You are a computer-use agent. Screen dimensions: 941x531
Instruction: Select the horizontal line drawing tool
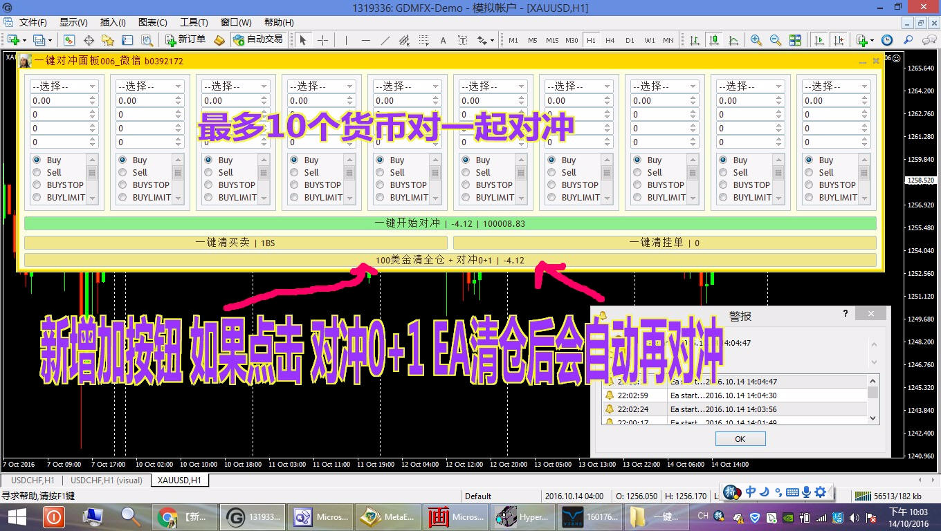pos(366,40)
